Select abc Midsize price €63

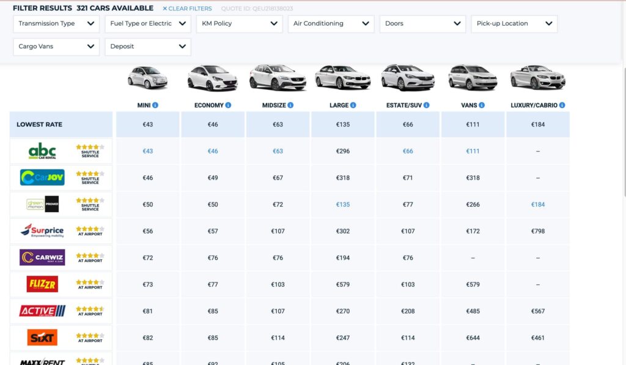[x=278, y=151]
